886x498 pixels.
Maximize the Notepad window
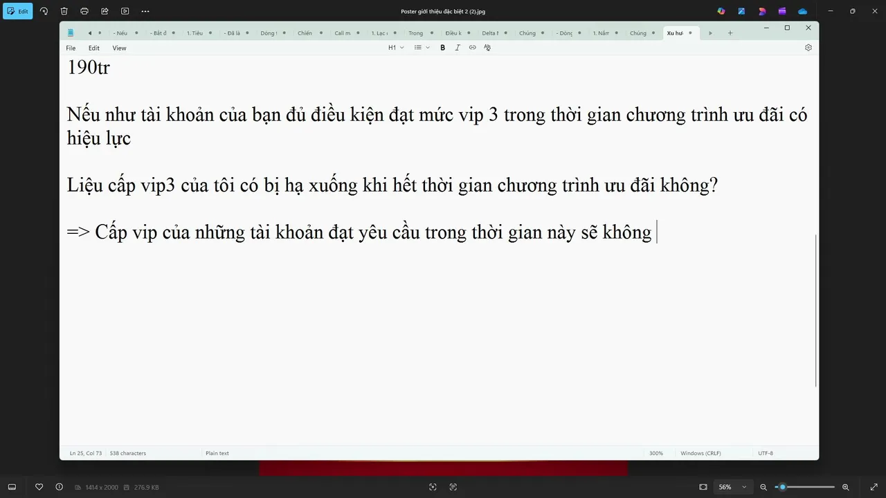[787, 28]
